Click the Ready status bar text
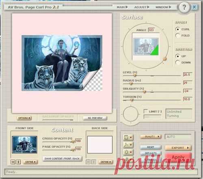Image resolution: width=203 pixels, height=179 pixels. [x=11, y=172]
